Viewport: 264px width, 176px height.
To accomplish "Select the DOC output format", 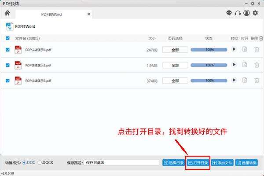I will (24, 163).
